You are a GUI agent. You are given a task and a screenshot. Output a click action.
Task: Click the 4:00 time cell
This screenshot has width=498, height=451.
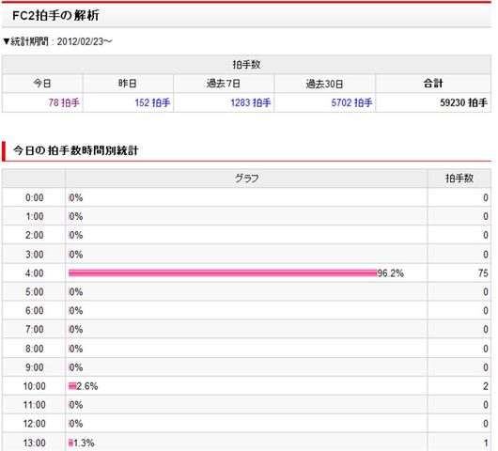pyautogui.click(x=35, y=273)
